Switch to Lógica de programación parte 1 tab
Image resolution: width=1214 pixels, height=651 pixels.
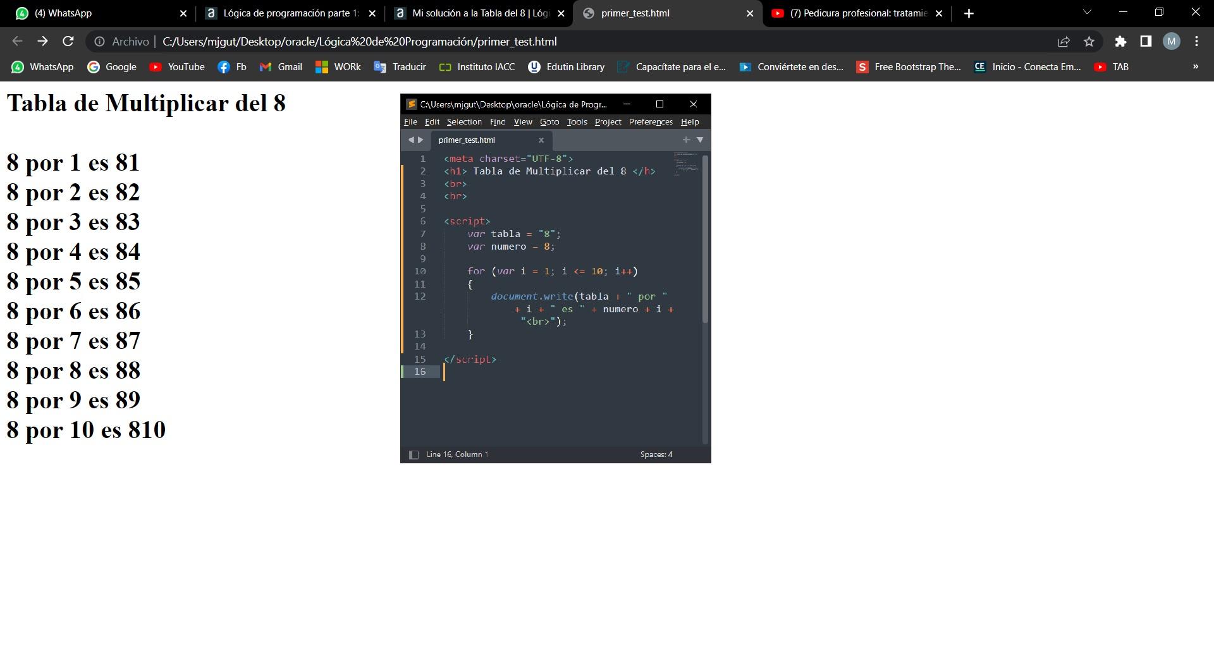click(x=290, y=13)
